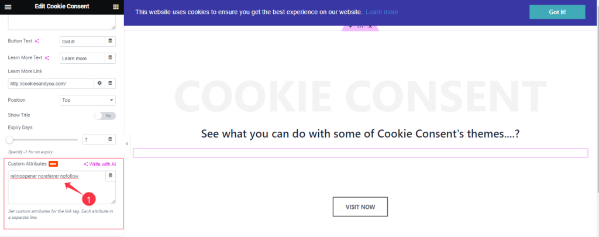Click the Learn More Link URL field

(x=51, y=83)
